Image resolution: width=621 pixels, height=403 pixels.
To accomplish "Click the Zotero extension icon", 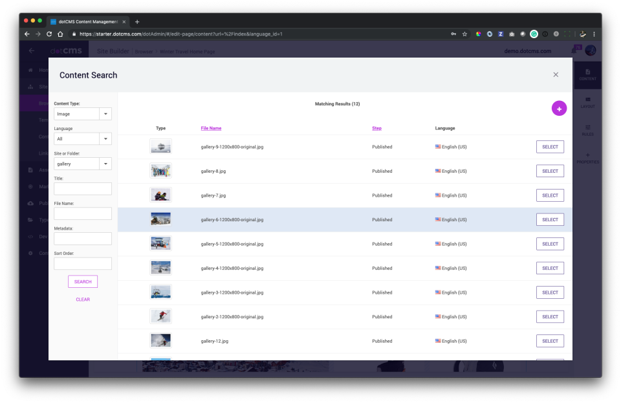I will click(x=500, y=34).
